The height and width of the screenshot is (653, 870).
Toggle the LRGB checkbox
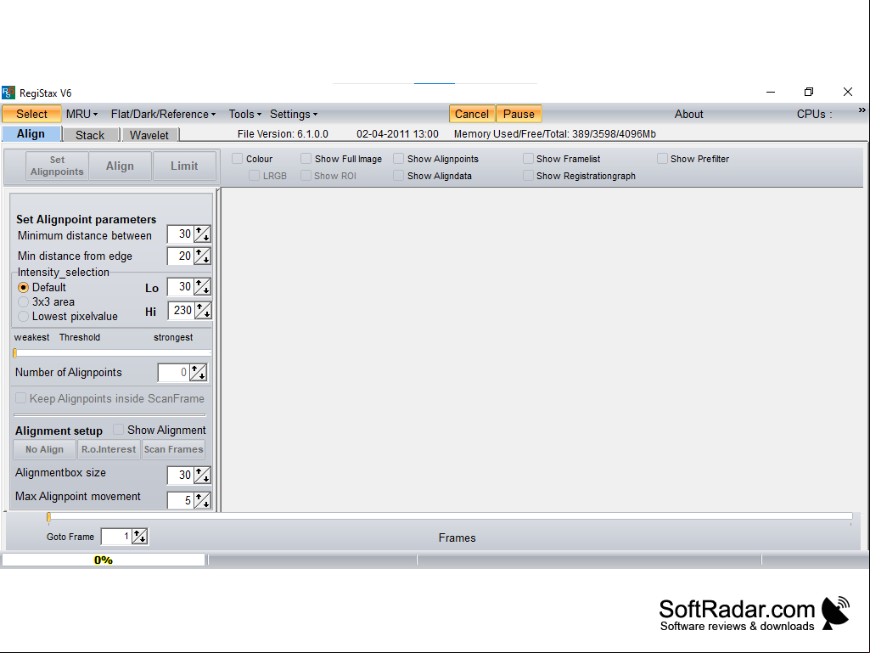(x=254, y=176)
